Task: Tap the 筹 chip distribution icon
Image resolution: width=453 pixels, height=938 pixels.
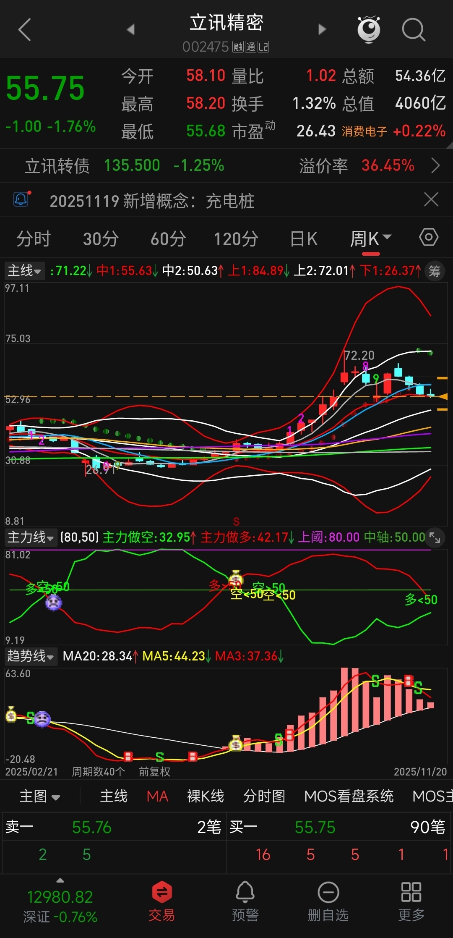Action: [x=435, y=271]
